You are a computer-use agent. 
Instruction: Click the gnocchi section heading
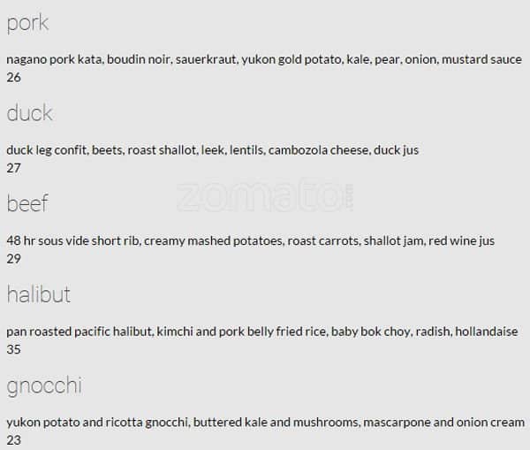[x=44, y=385]
